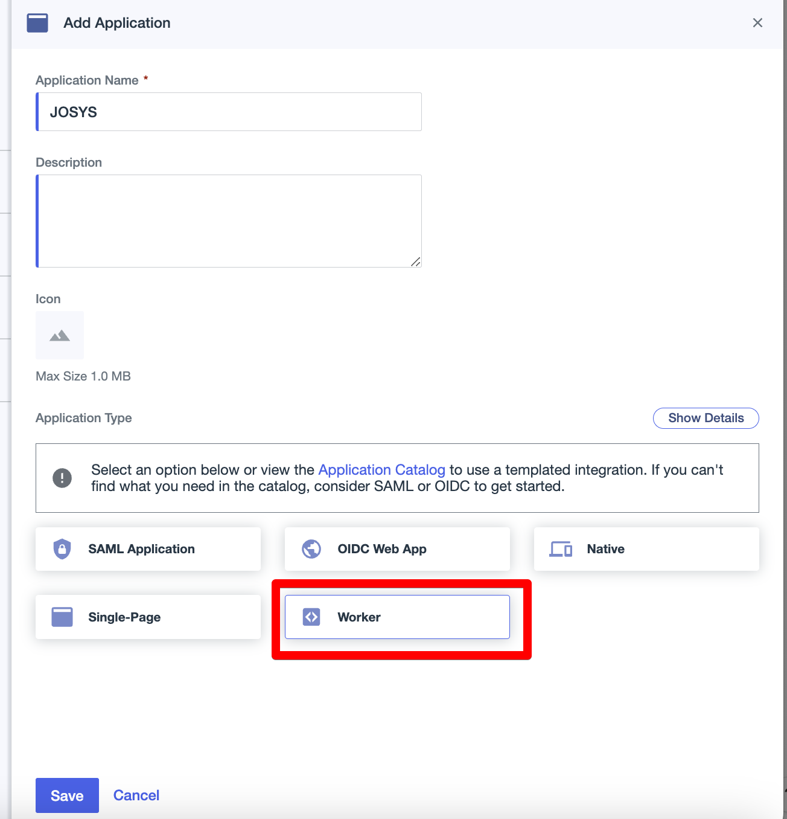The height and width of the screenshot is (819, 787).
Task: Save the new application
Action: click(x=67, y=795)
